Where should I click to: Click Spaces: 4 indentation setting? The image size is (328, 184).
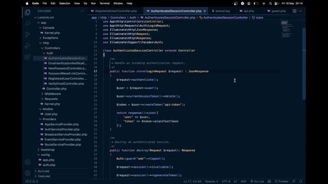(x=212, y=181)
